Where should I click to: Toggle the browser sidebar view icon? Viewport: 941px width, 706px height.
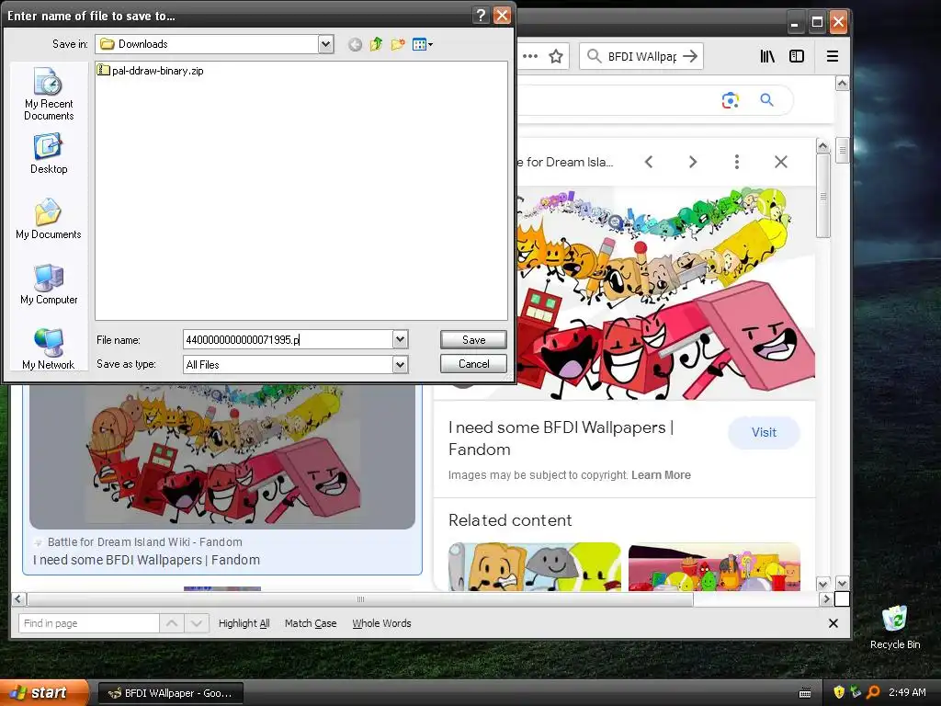[x=797, y=56]
